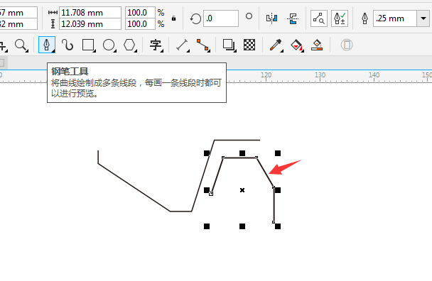This screenshot has width=432, height=281.
Task: Toggle auto add or delete nodes
Action: 340,18
